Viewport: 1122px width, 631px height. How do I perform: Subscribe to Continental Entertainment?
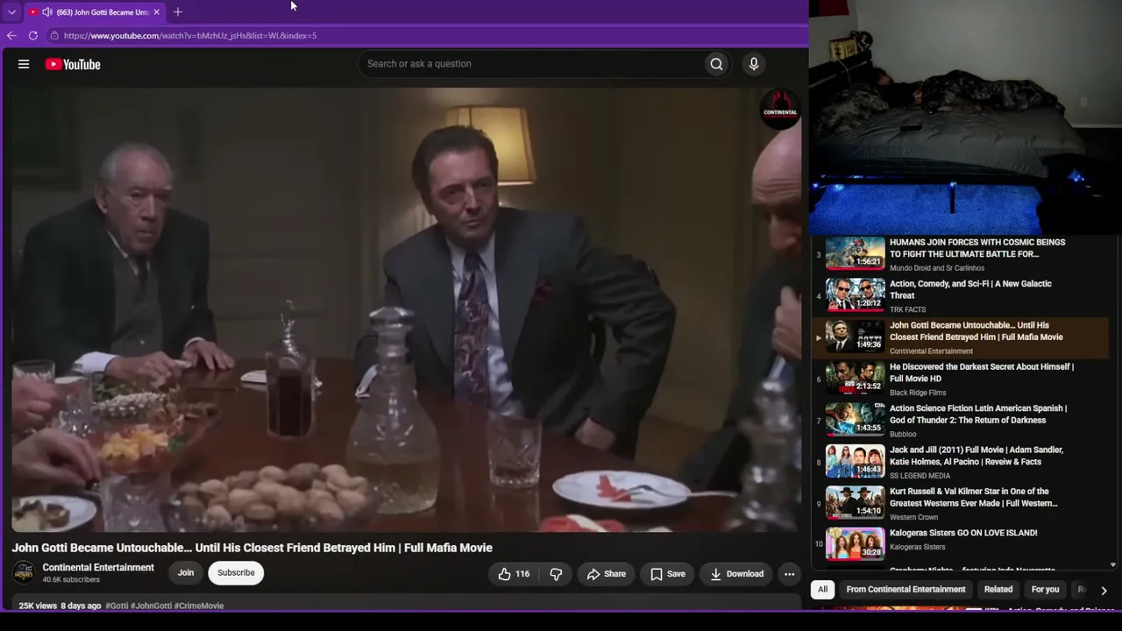coord(236,573)
